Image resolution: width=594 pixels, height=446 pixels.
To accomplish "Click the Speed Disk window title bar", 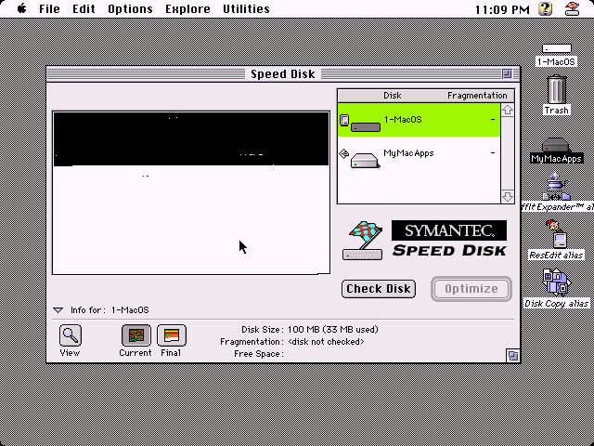I will [x=282, y=74].
